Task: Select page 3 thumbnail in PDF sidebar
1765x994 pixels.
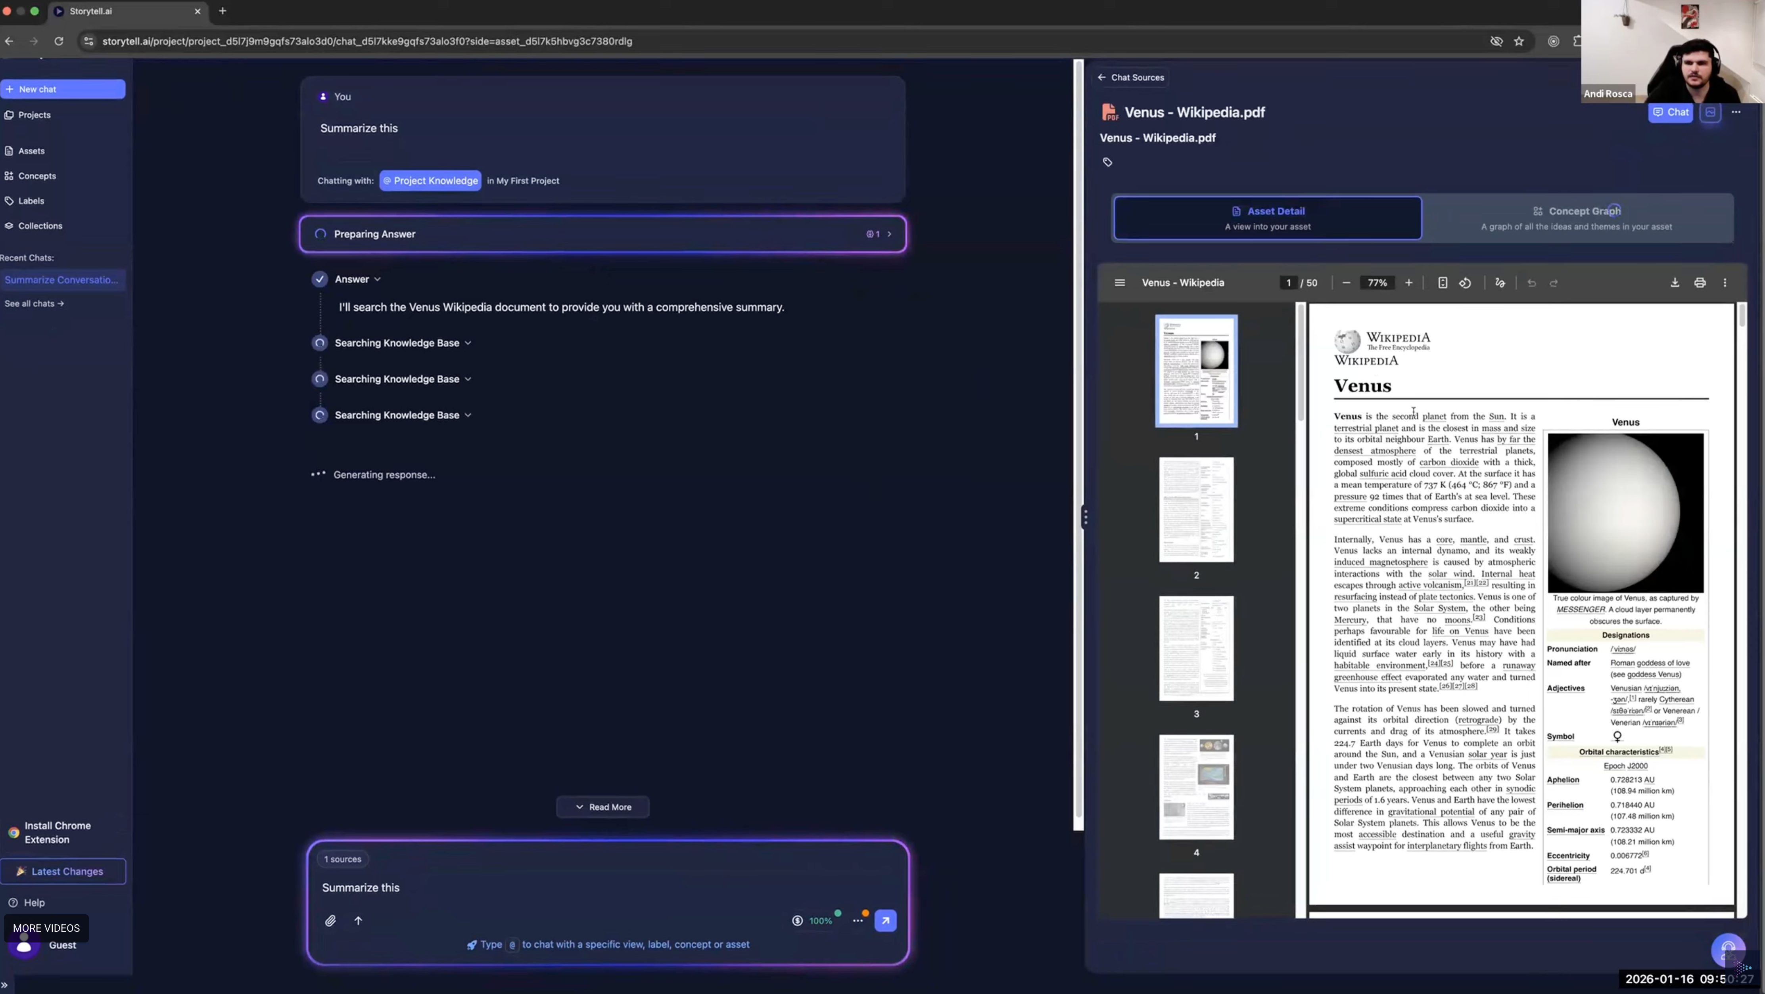Action: point(1196,648)
